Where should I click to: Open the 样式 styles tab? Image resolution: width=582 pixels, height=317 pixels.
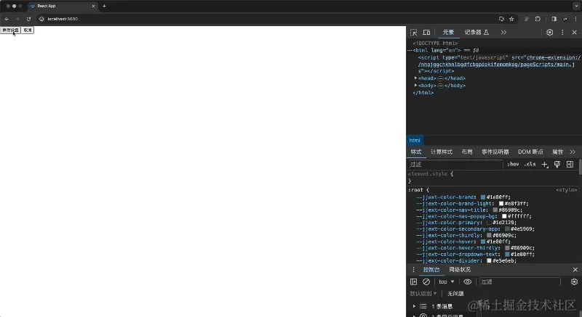415,152
